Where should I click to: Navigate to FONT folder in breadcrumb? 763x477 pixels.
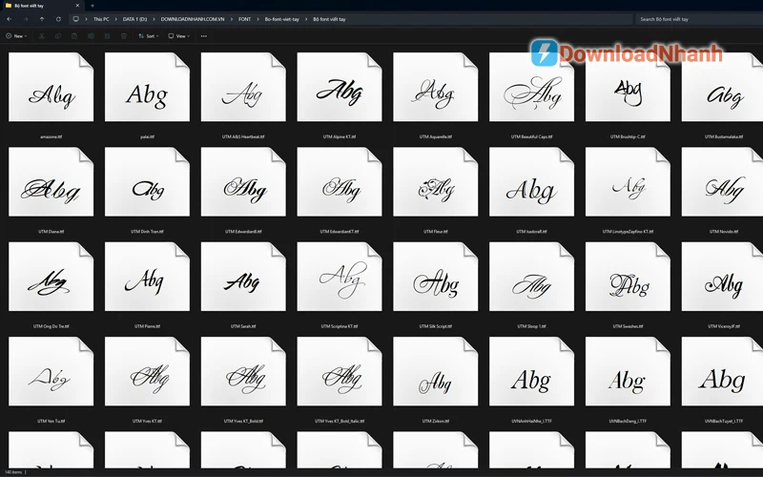(x=245, y=19)
